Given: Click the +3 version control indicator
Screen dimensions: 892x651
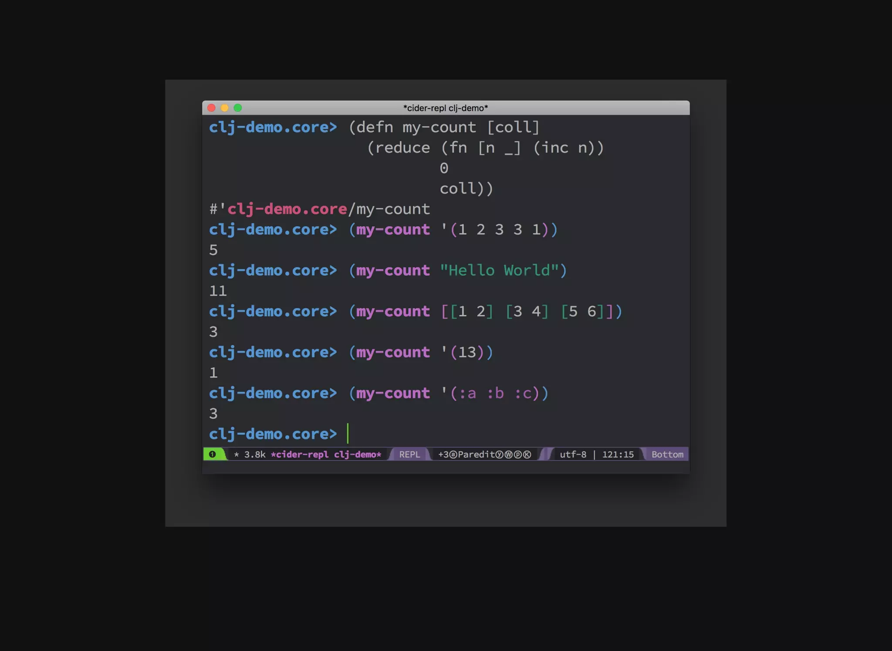Looking at the screenshot, I should (443, 454).
